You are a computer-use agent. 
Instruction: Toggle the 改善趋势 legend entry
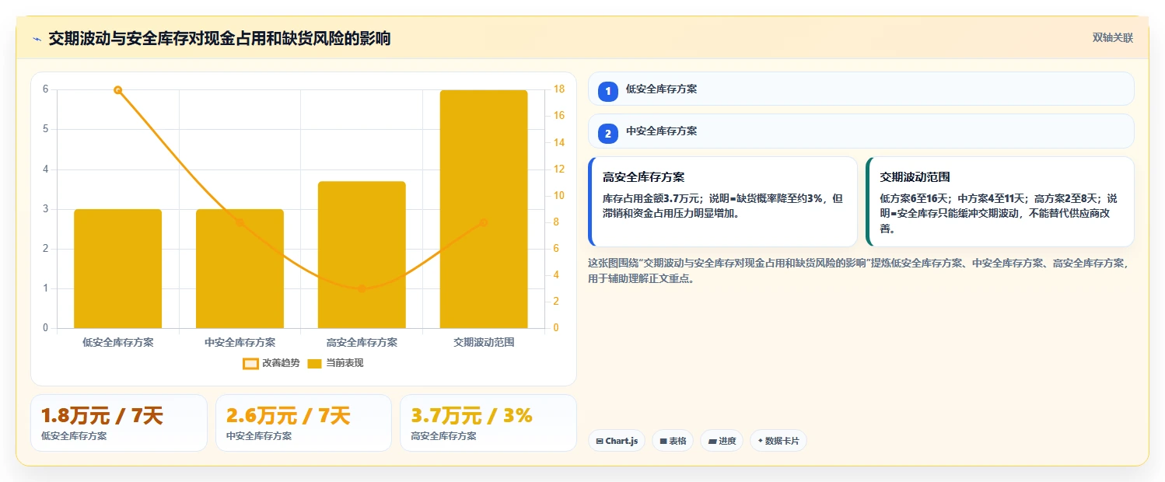[271, 363]
